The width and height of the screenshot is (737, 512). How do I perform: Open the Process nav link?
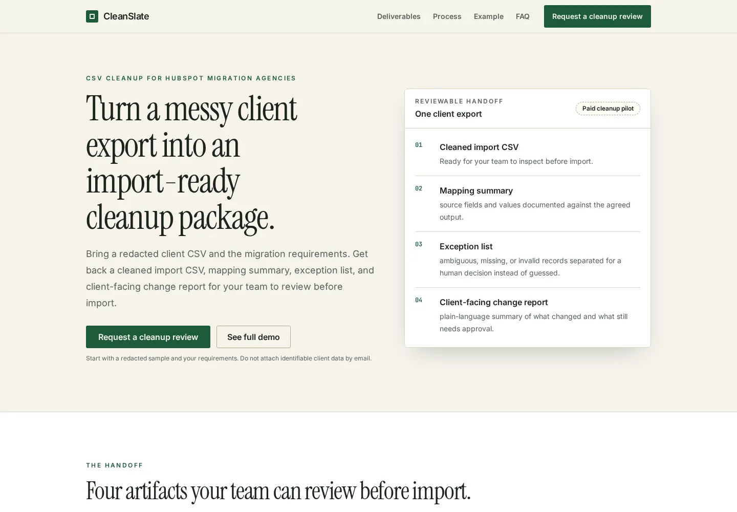coord(447,16)
